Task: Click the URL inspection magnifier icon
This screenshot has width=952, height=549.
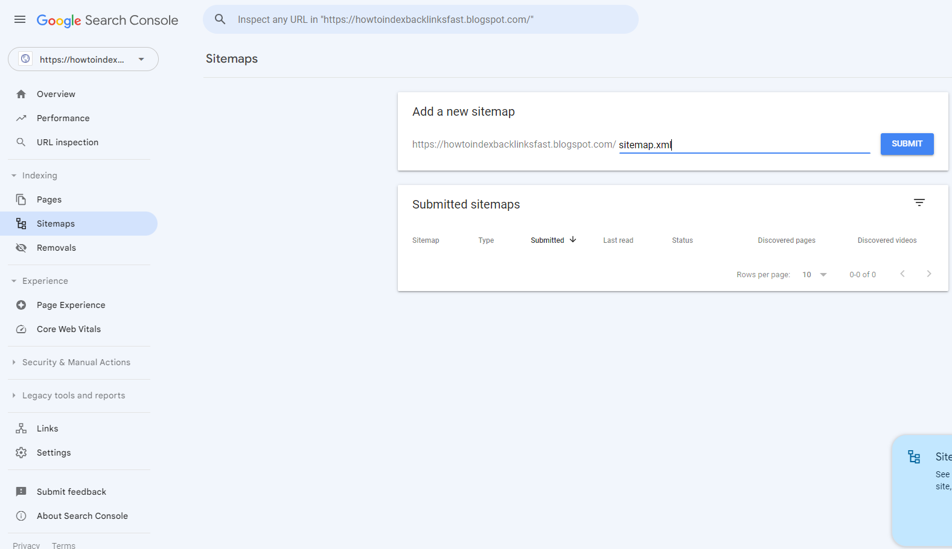Action: pyautogui.click(x=21, y=142)
